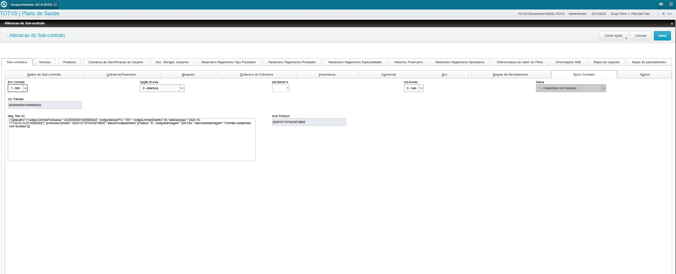
Task: Open the Status dropdown
Action: tap(604, 88)
